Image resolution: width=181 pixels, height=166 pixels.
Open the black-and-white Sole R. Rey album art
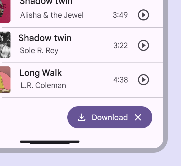[x=5, y=45]
